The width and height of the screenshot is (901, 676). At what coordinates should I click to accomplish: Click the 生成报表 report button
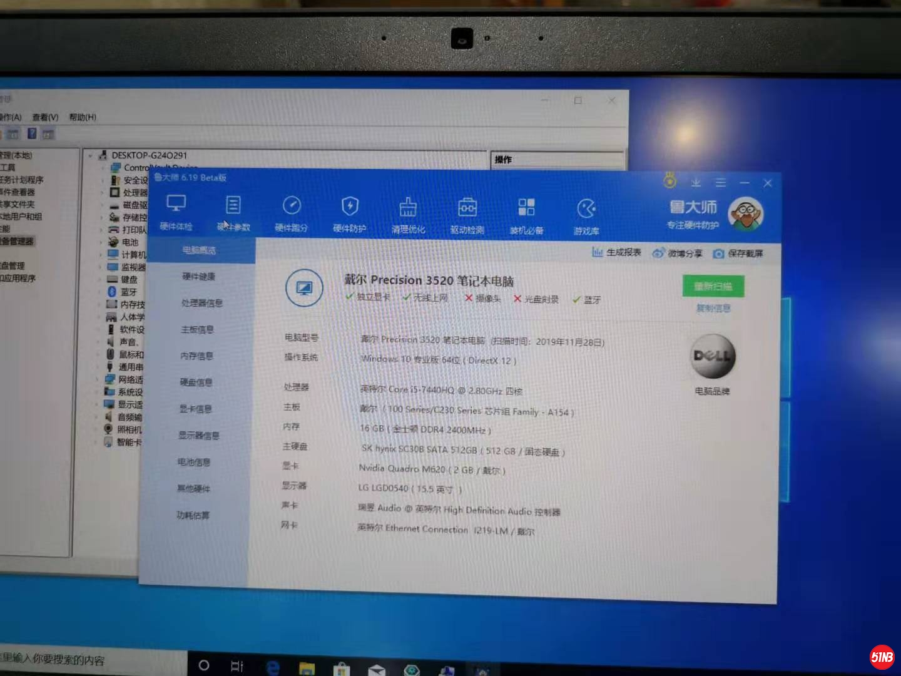click(616, 252)
